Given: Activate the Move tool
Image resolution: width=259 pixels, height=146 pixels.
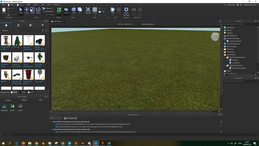Looking at the screenshot, I should pyautogui.click(x=27, y=11).
